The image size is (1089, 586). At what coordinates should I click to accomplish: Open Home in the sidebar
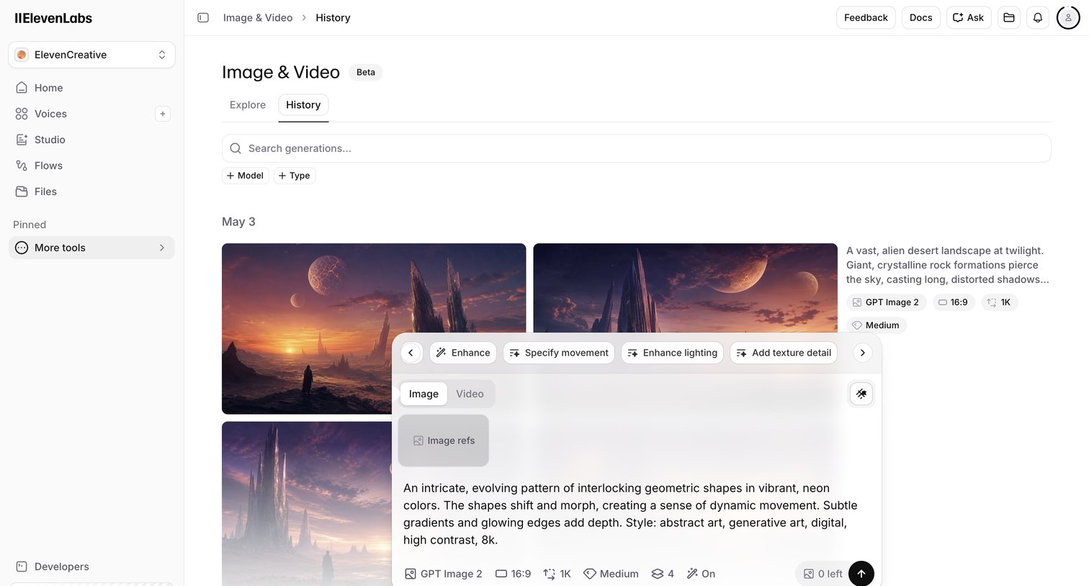coord(91,88)
